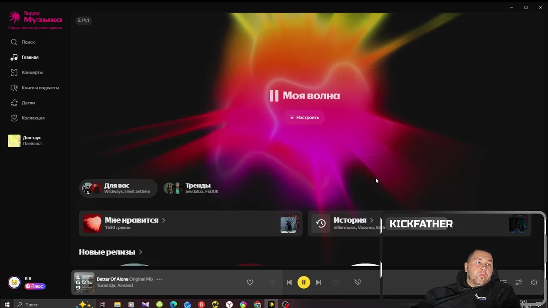Toggle shuffle in the player bar
The image size is (548, 308).
[x=272, y=282]
